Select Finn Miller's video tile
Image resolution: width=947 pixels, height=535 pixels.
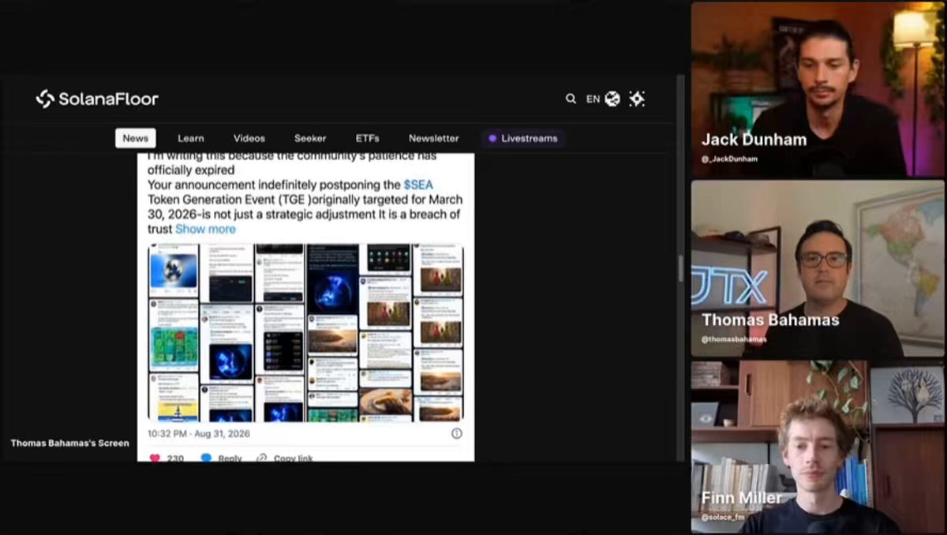pyautogui.click(x=818, y=447)
